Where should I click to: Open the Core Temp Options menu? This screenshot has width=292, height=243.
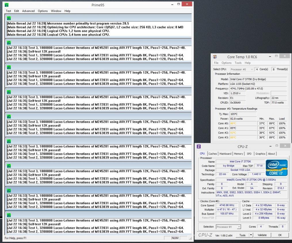(x=226, y=63)
